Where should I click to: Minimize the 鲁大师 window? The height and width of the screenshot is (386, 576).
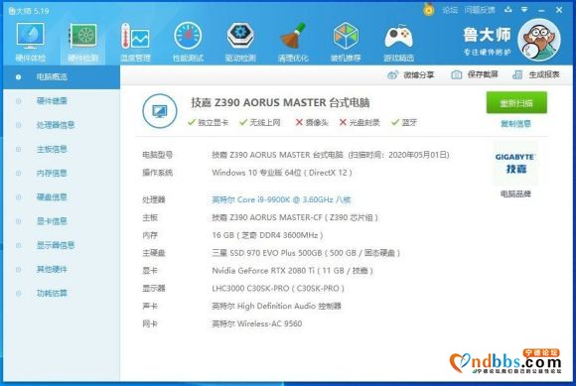click(541, 10)
